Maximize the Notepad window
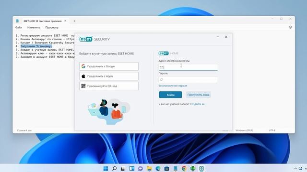 [282, 19]
